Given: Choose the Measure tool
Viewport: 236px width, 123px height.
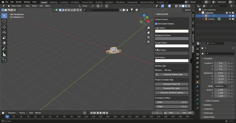Looking at the screenshot, I should coord(4,54).
